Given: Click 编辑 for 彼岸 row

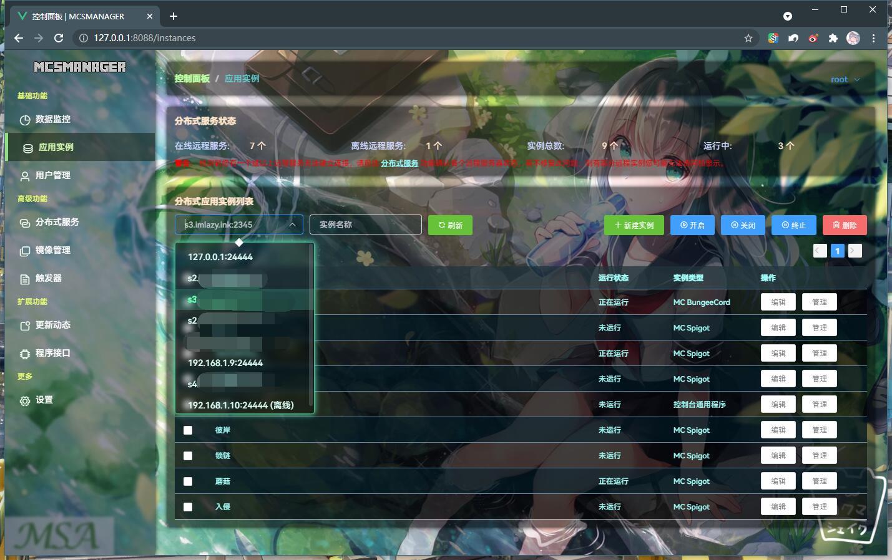Looking at the screenshot, I should pyautogui.click(x=778, y=430).
